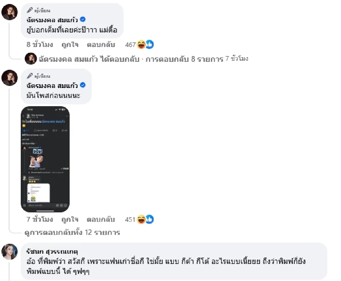The width and height of the screenshot is (341, 281).
Task: Open รัชนก สุวรรณเกตุ name link
Action: point(52,252)
